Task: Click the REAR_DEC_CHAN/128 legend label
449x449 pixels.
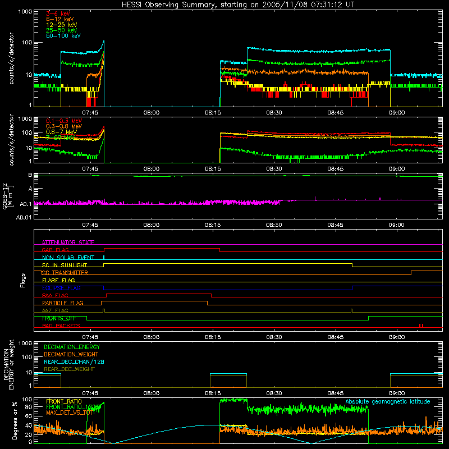Action: 74,362
